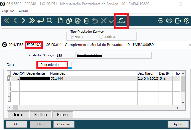Switch to the Geral tab
Screen dimensions: 191x130
[10, 65]
